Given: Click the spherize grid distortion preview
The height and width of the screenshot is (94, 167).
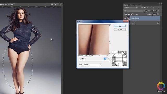Looking at the screenshot, I should pyautogui.click(x=120, y=59).
